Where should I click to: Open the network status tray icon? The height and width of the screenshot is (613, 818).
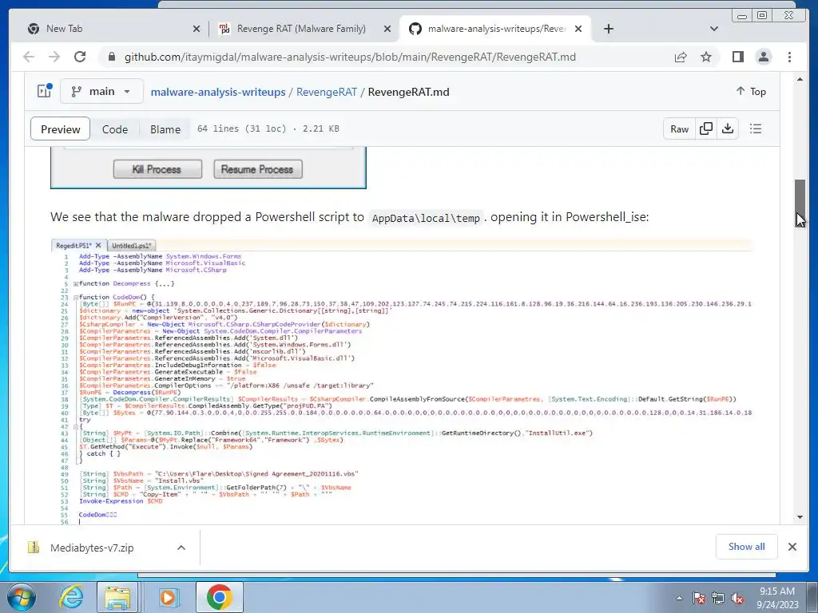coord(718,598)
